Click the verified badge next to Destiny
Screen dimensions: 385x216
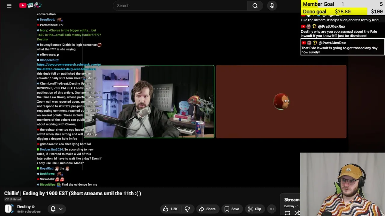pyautogui.click(x=33, y=207)
